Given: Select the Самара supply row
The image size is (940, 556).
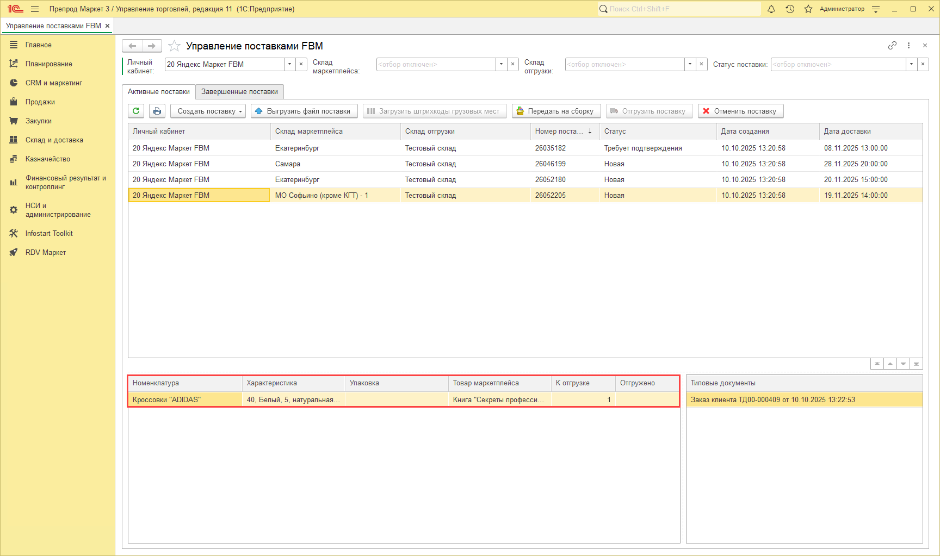Looking at the screenshot, I should pos(287,164).
